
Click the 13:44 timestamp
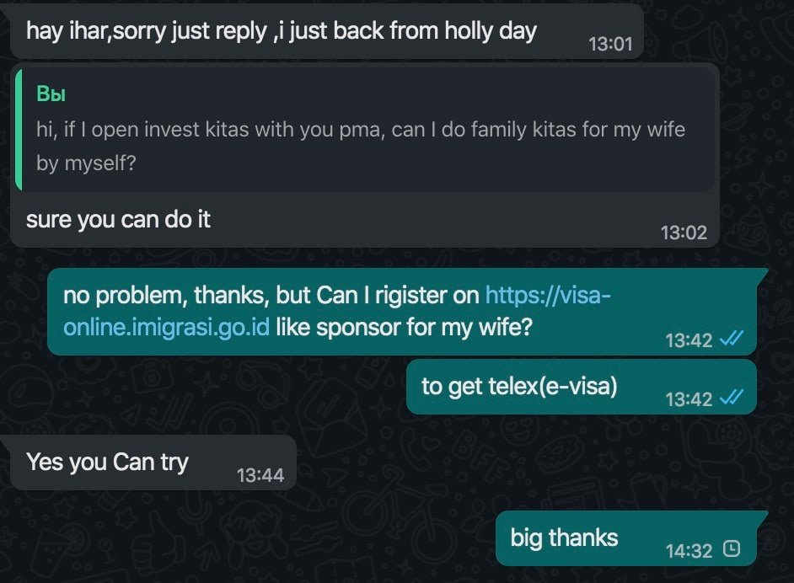(260, 475)
